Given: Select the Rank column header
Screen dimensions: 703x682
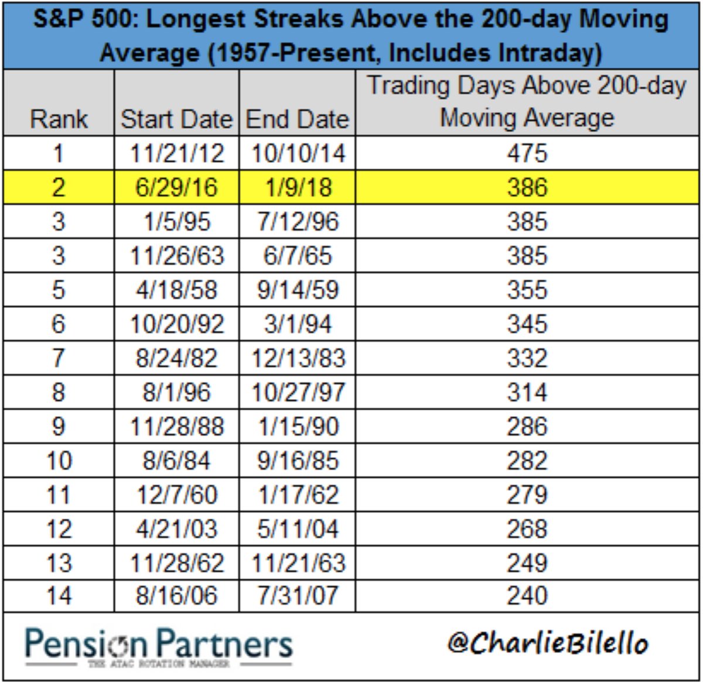Looking at the screenshot, I should click(x=59, y=119).
